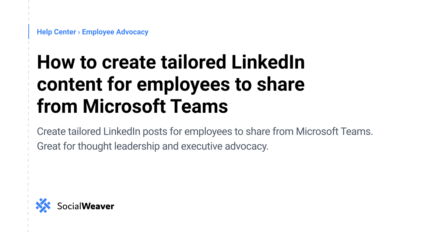Click 'Weaver' bold part of logo text
Viewport: 442px width, 232px height.
pos(97,206)
